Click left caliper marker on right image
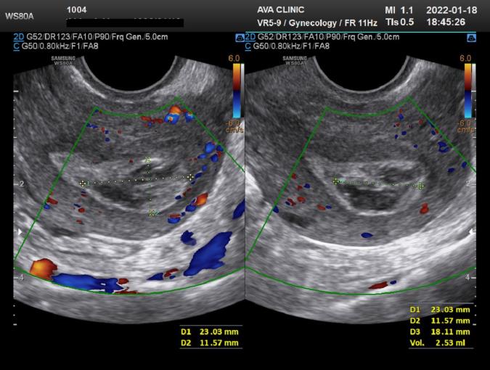This screenshot has width=490, height=370. pyautogui.click(x=335, y=181)
